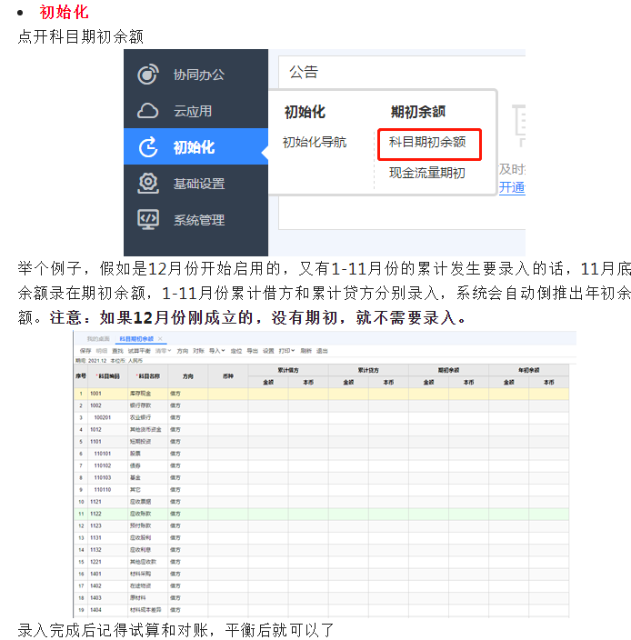Switch to the 我的桌面 tab

(98, 339)
